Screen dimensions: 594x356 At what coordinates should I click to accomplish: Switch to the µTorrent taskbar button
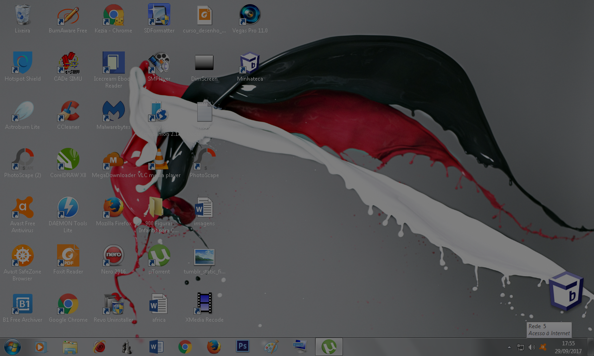coord(329,346)
